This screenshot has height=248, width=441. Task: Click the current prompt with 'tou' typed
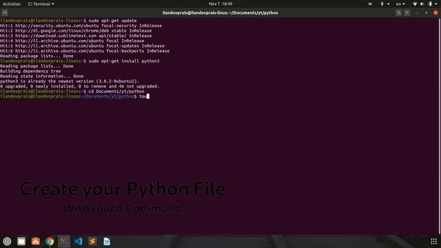click(x=75, y=96)
